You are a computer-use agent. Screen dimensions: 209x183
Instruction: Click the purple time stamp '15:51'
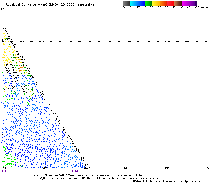4,171
